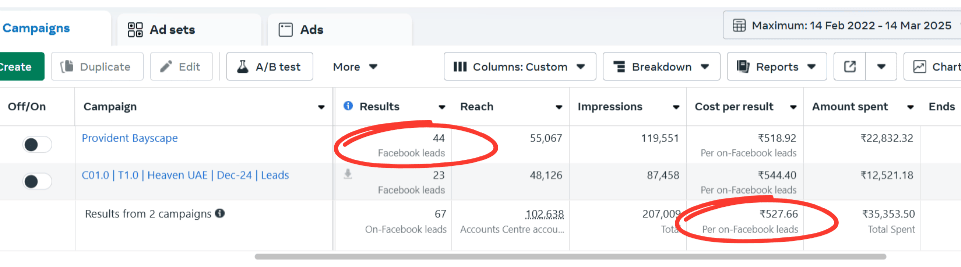Open the Provident Bayscape campaign link
Image resolution: width=961 pixels, height=267 pixels.
click(130, 138)
